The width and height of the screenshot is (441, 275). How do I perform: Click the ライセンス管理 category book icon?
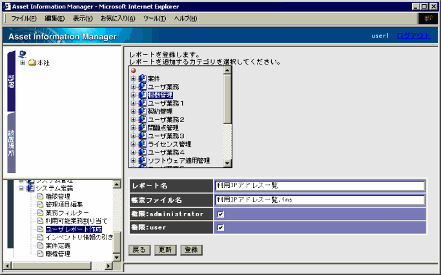(x=143, y=144)
